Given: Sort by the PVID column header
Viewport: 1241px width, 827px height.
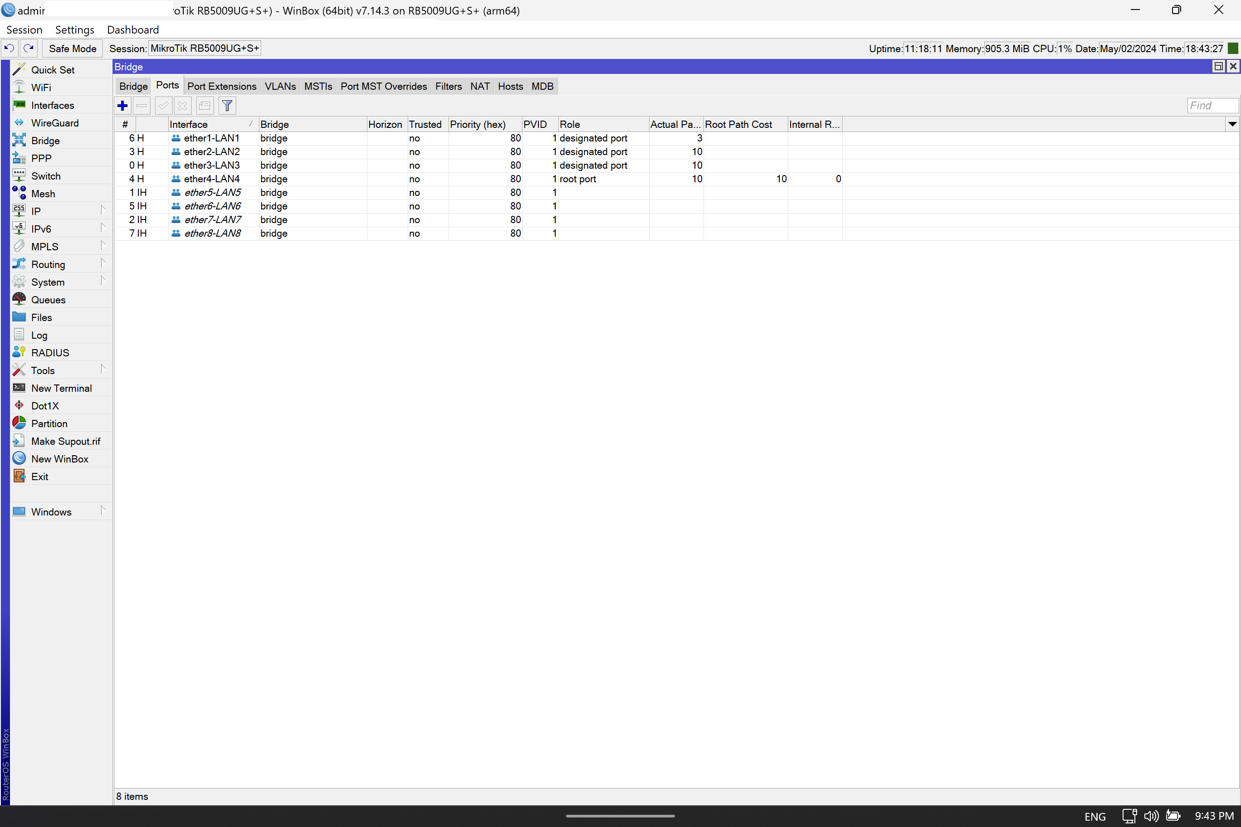Looking at the screenshot, I should point(540,125).
